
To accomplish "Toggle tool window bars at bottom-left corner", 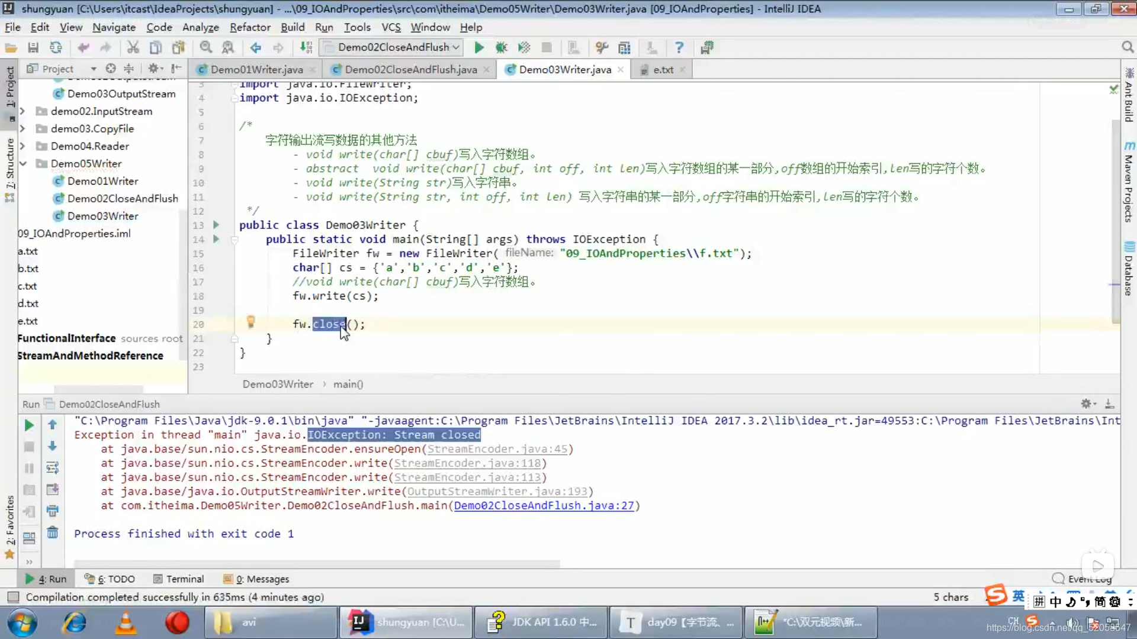I will 13,597.
